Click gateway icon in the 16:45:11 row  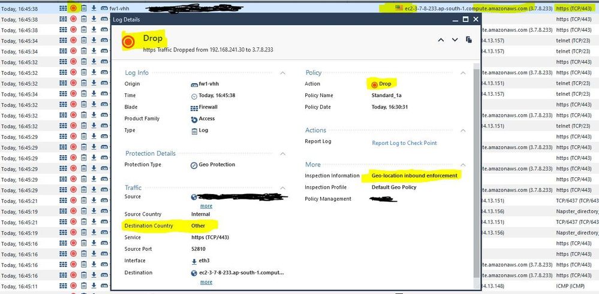(x=104, y=286)
